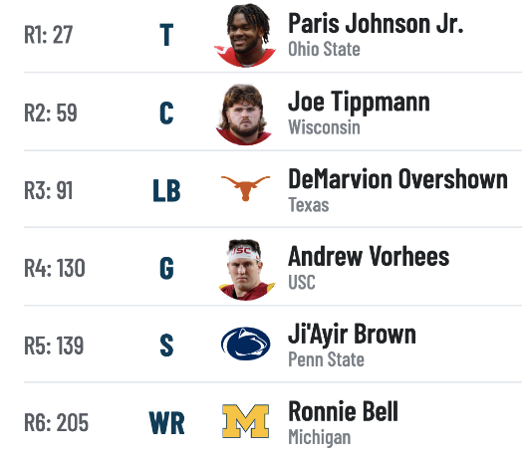Click the Penn State Nittany Lion logo

click(246, 344)
